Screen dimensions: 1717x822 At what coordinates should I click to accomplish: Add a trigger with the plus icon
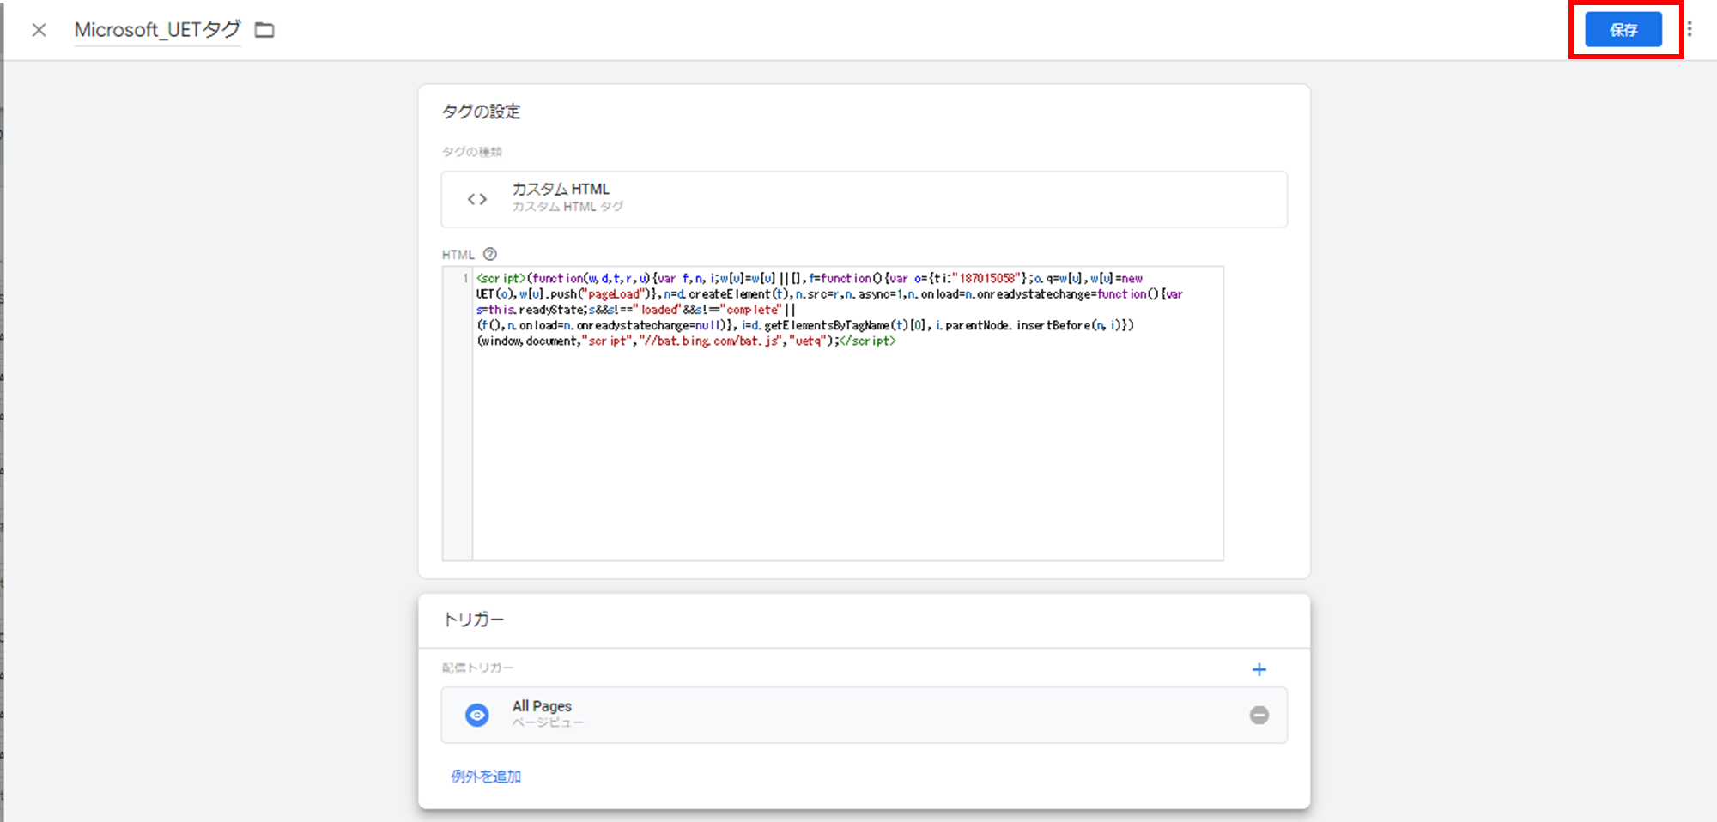[x=1259, y=669]
